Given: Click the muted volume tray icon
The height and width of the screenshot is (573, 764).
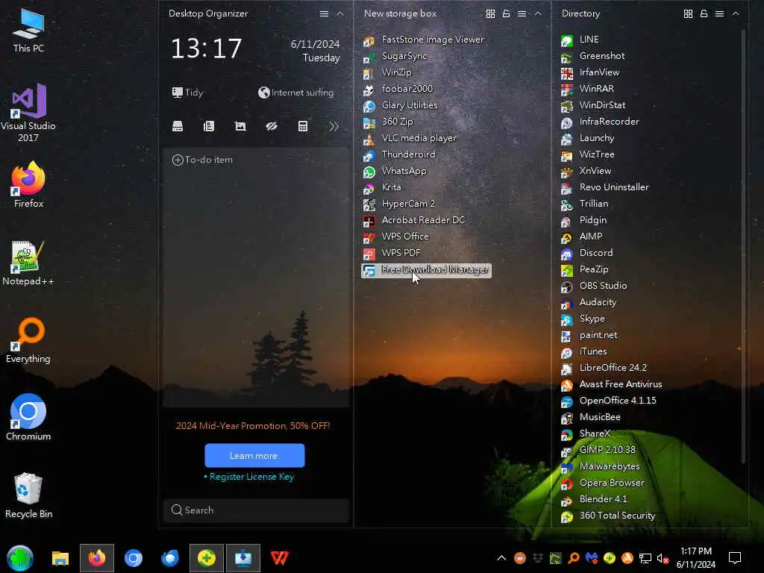Looking at the screenshot, I should 663,558.
